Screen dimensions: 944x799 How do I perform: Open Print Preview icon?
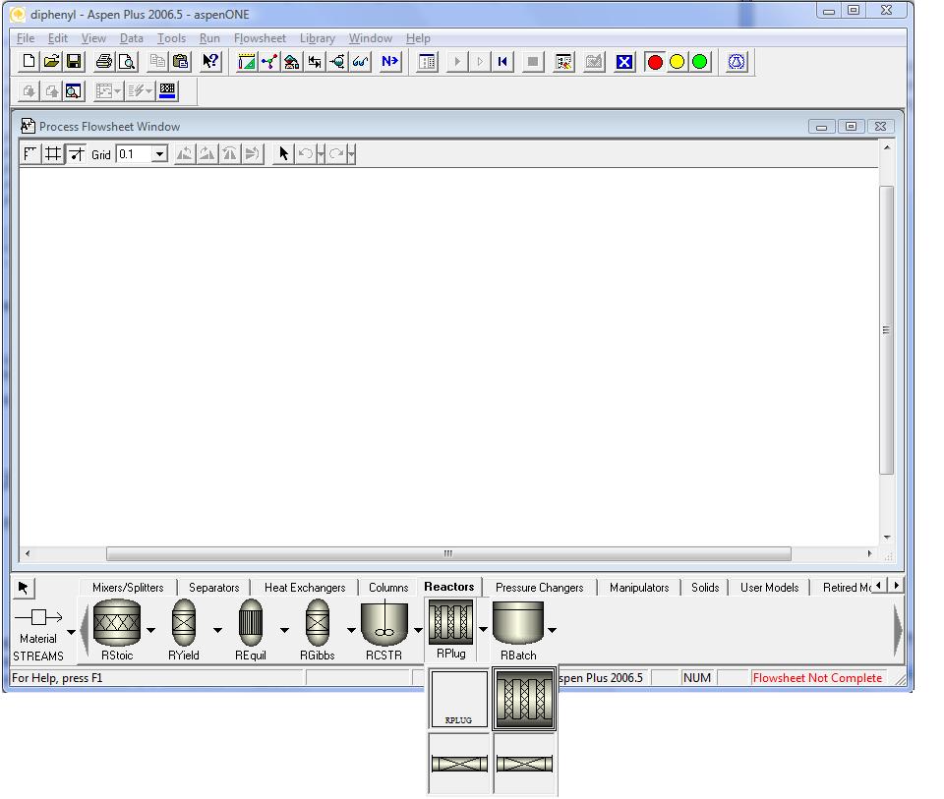point(127,61)
